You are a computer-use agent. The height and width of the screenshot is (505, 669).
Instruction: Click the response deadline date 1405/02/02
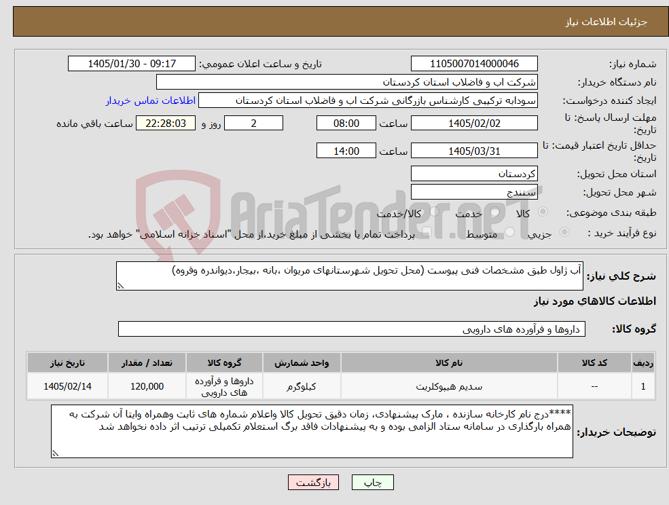474,124
